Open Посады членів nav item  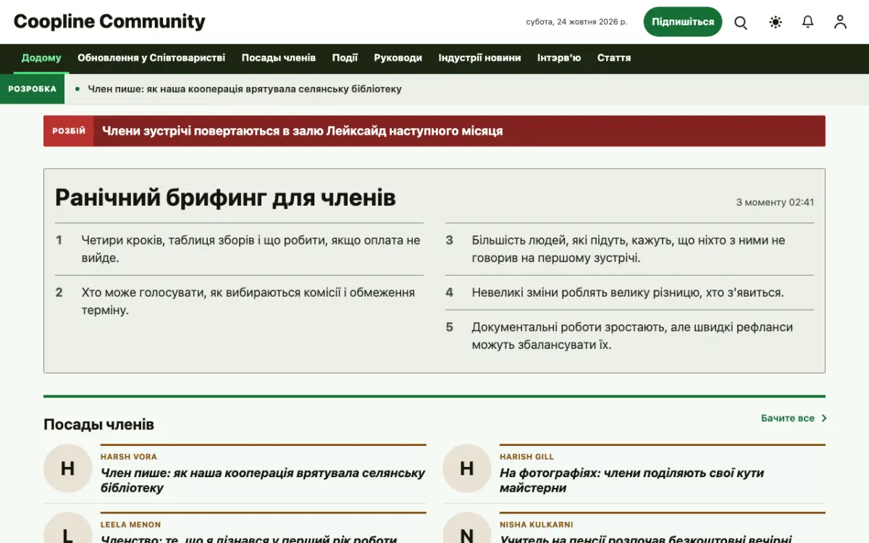pyautogui.click(x=279, y=58)
